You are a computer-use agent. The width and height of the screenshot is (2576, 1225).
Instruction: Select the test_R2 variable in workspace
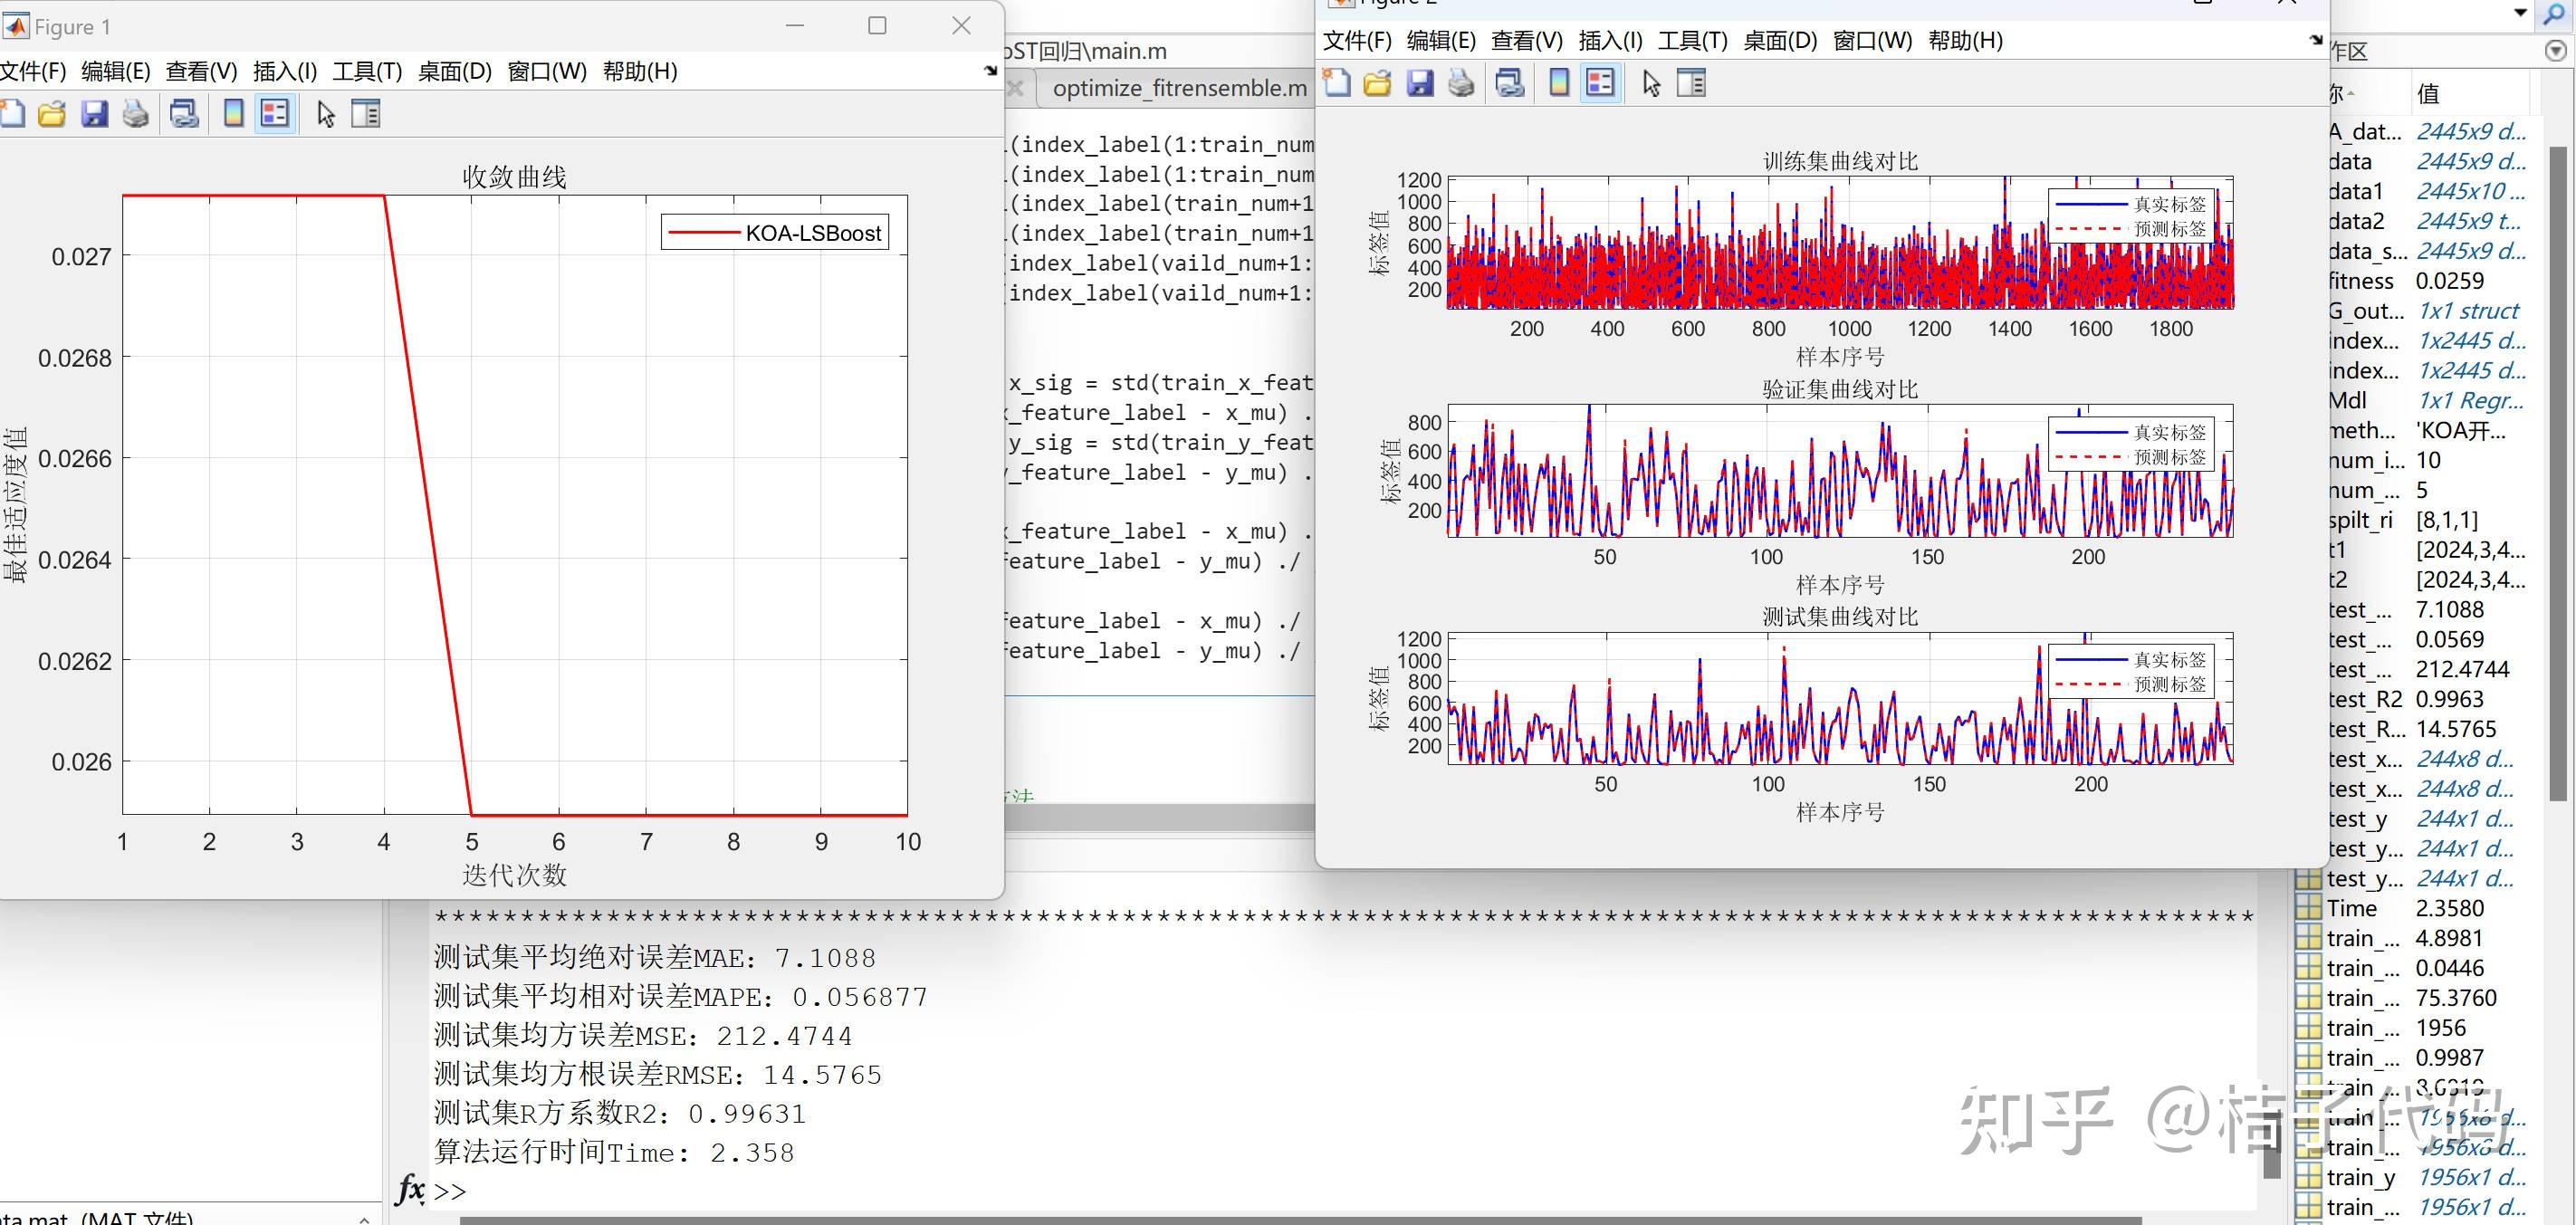(2364, 699)
